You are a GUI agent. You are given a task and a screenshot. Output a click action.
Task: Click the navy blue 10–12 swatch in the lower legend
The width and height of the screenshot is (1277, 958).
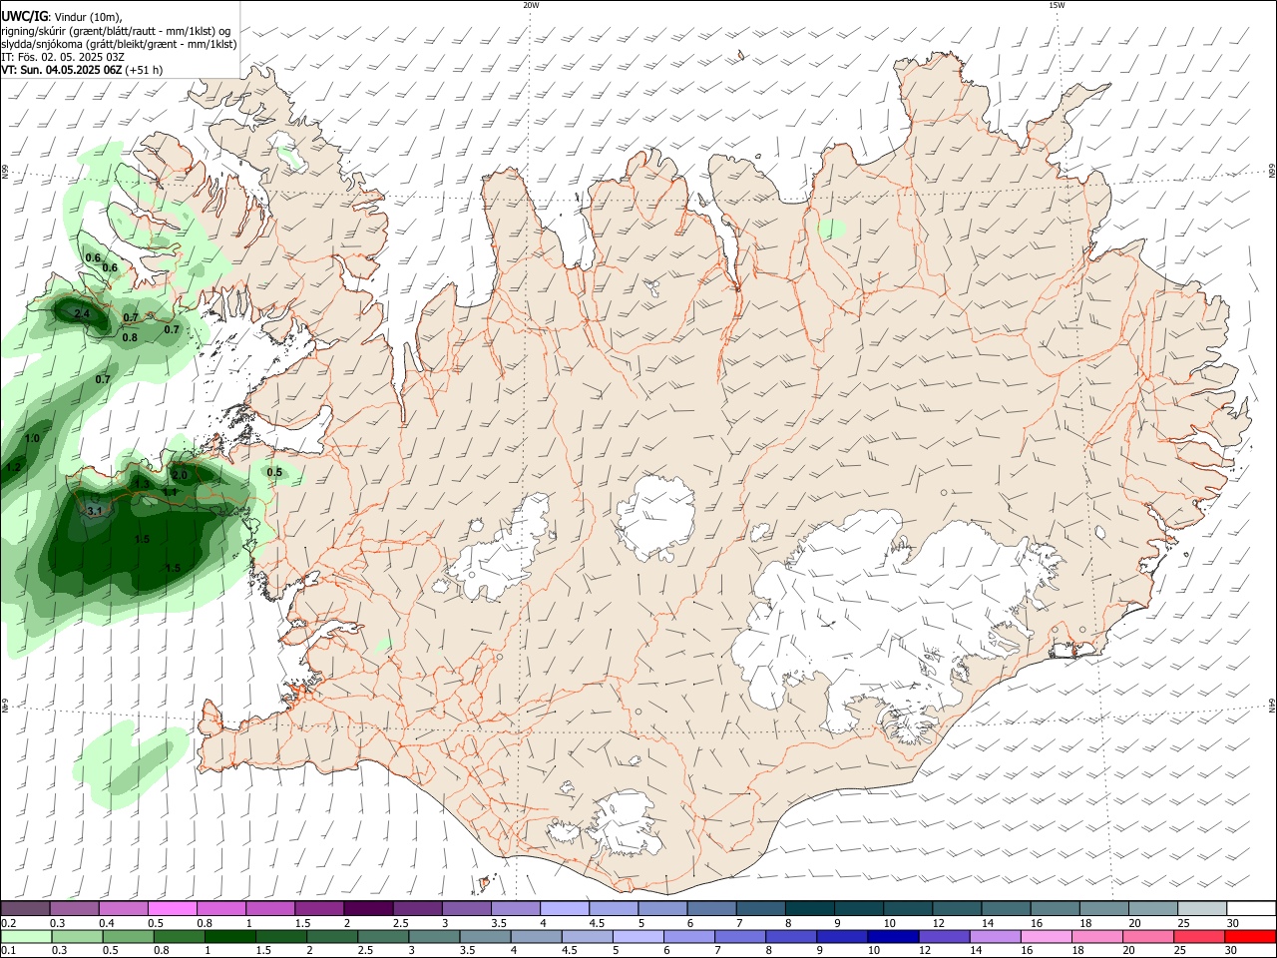tap(892, 937)
